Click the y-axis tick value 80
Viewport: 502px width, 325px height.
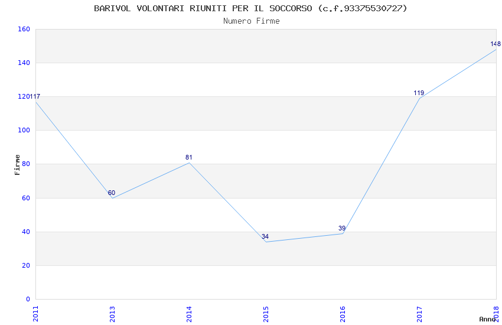pos(26,164)
